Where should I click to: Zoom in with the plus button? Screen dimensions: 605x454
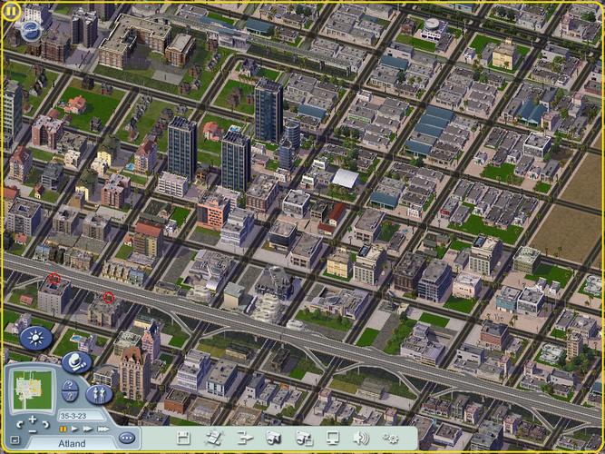pos(33,419)
